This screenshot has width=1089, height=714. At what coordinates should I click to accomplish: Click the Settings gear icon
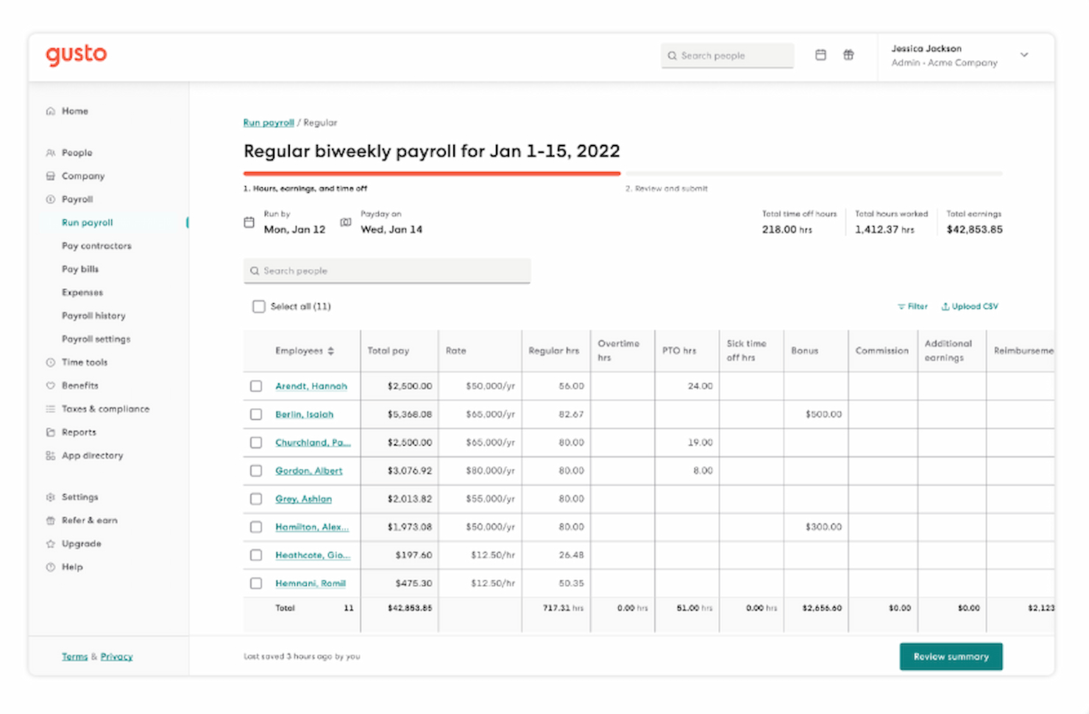[x=51, y=497]
